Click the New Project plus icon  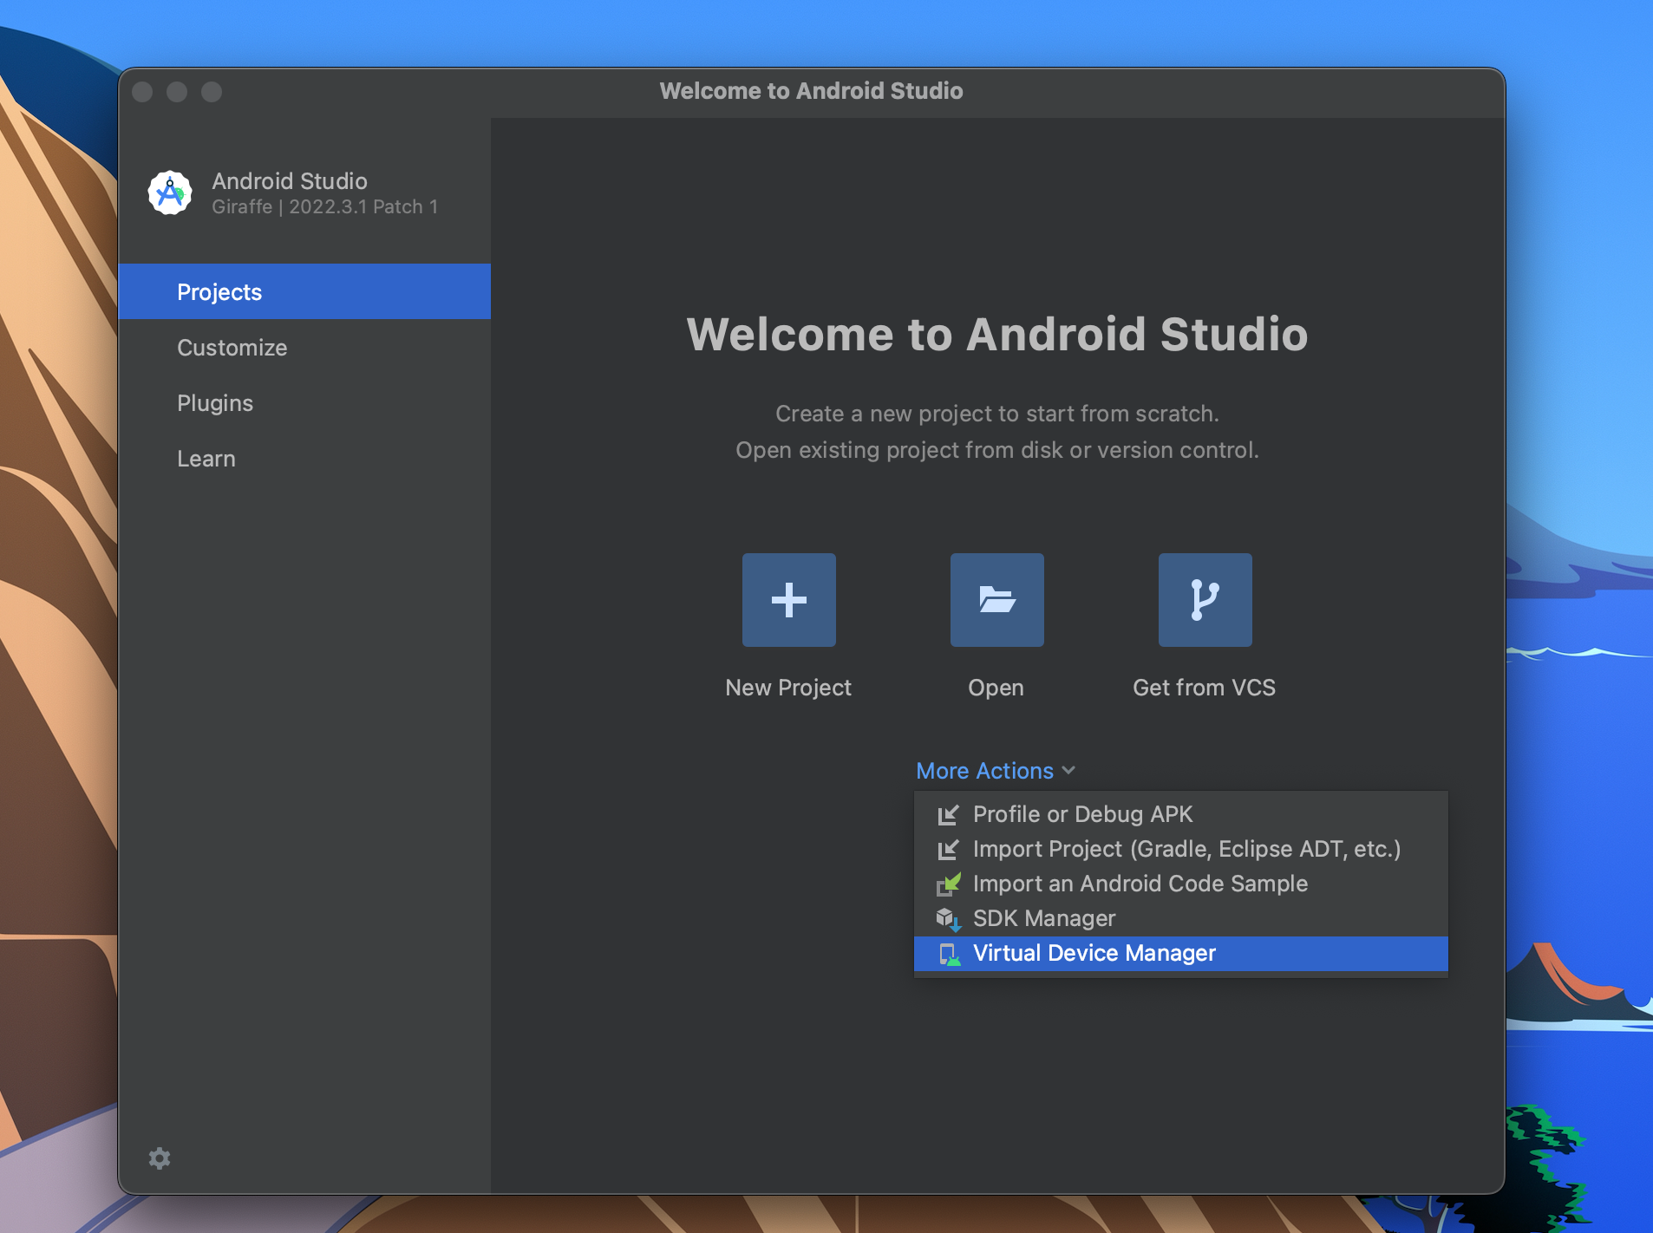click(x=788, y=599)
